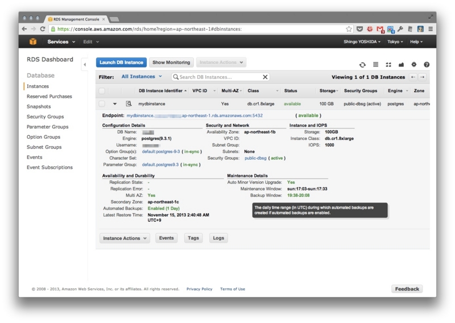Collapse the left navigation panel
Image resolution: width=455 pixels, height=323 pixels.
(84, 64)
